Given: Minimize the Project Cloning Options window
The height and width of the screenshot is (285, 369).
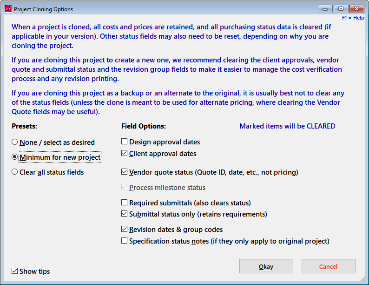Looking at the screenshot, I should coord(325,9).
